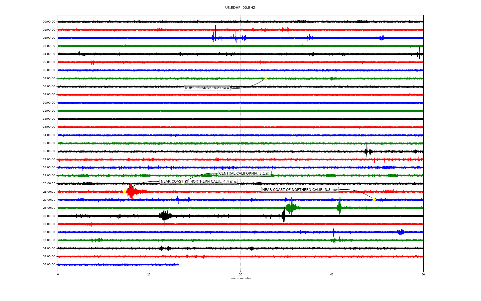Viewport: 481px width, 301px height.
Task: Click the star marker on the 20:00:00 trace
Action: (x=183, y=184)
